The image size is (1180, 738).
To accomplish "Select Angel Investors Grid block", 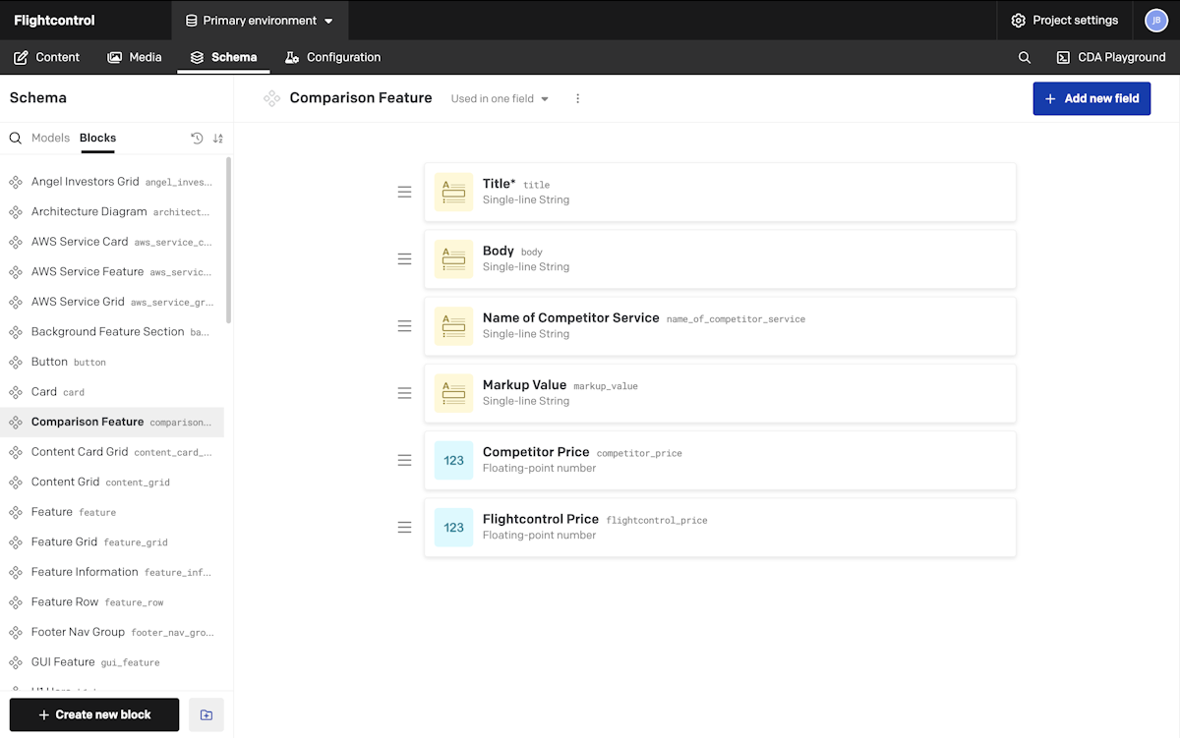I will pyautogui.click(x=112, y=182).
